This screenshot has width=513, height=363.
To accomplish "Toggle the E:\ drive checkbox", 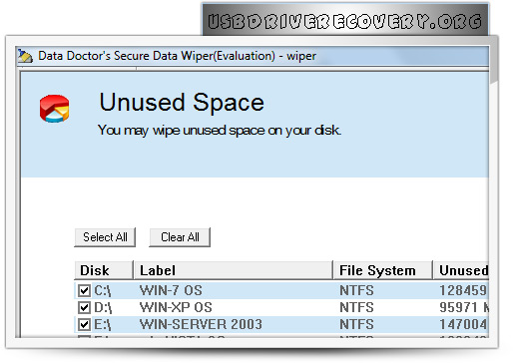I will tap(84, 324).
